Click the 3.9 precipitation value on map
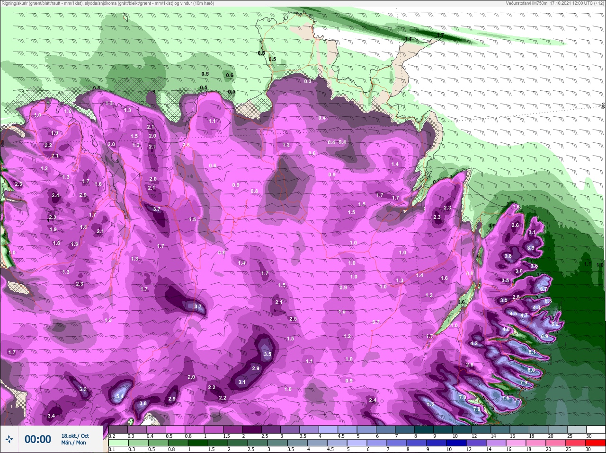The image size is (606, 453). click(x=531, y=248)
